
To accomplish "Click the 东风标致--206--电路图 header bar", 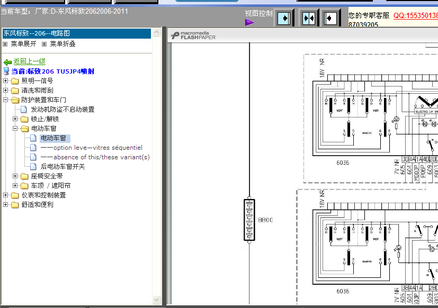I will click(x=77, y=33).
